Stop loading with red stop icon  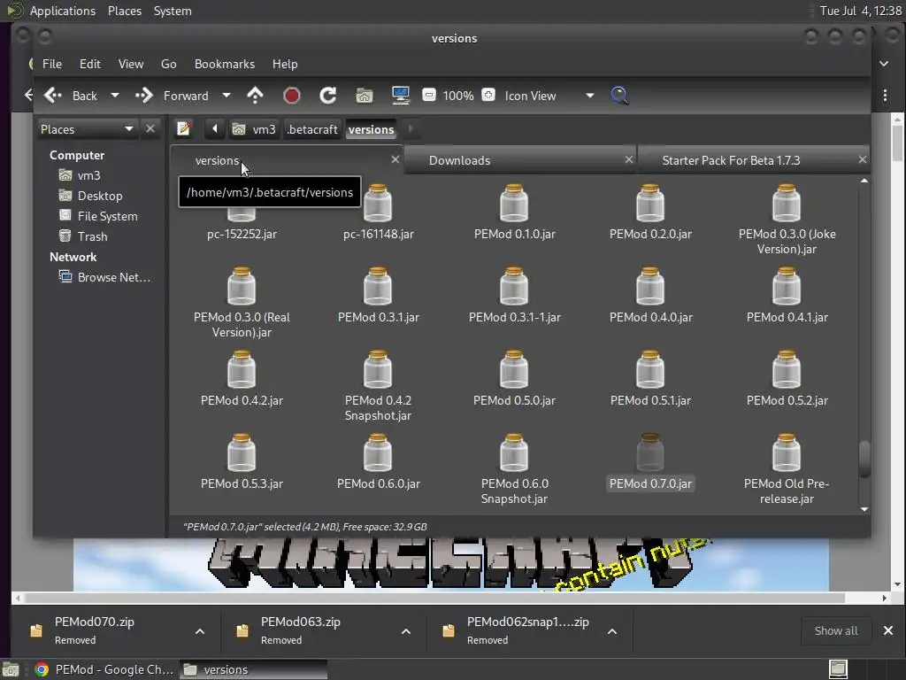click(292, 96)
